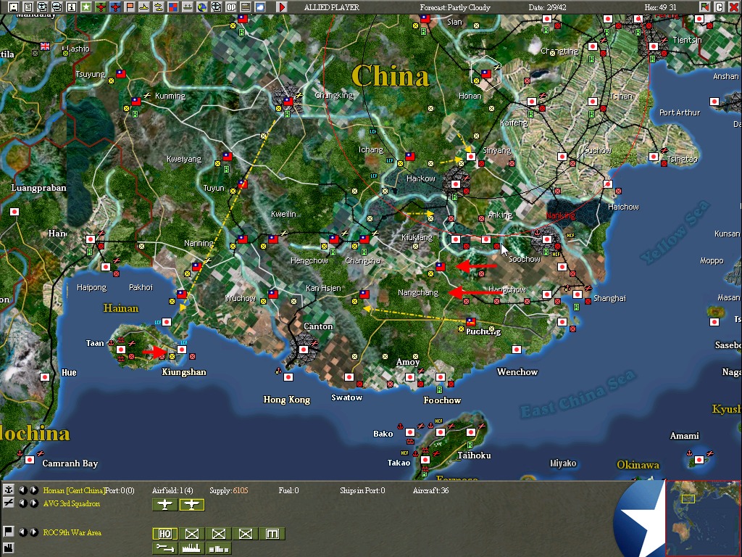Screen dimensions: 742x557
Task: Select previous air unit arrow beside AVG 3rd Squadron
Action: (22, 503)
